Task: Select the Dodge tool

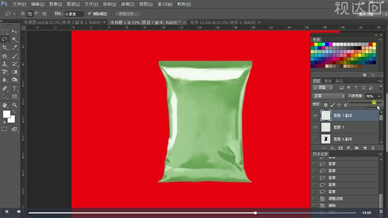Action: coord(15,80)
